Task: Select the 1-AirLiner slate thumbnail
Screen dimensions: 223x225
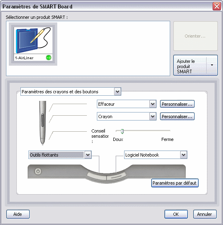Action: click(x=33, y=44)
